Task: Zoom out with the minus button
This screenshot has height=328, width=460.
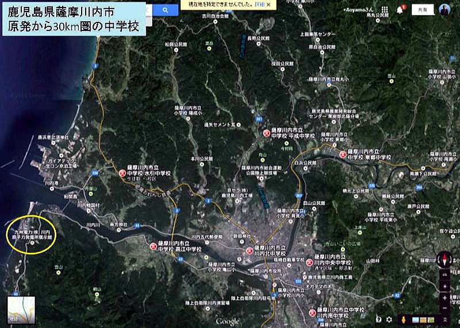Action: 445,307
